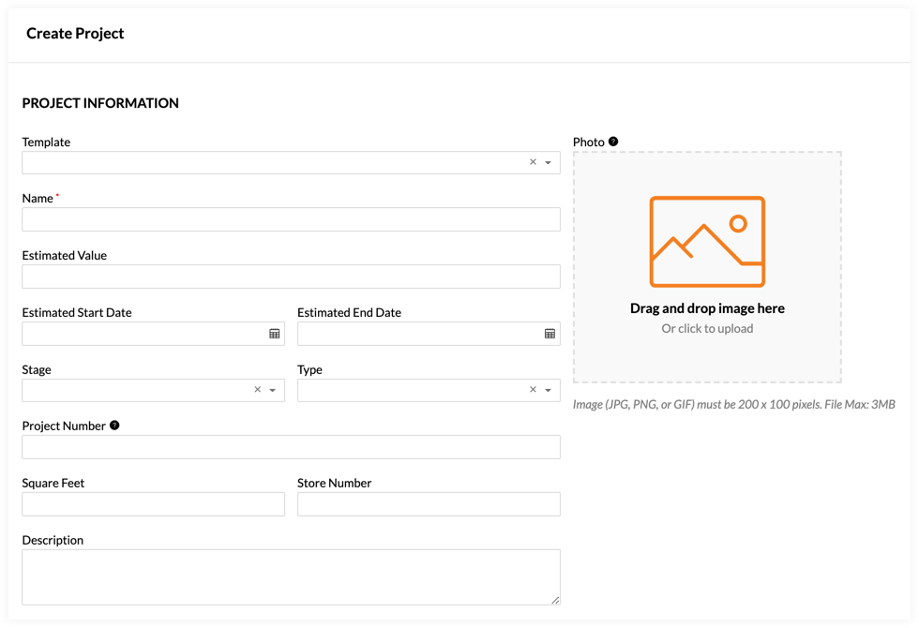Screen dimensions: 919x628
Task: Click inside the Description text area
Action: pos(291,576)
